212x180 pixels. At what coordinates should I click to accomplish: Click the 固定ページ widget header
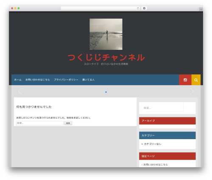click(167, 156)
